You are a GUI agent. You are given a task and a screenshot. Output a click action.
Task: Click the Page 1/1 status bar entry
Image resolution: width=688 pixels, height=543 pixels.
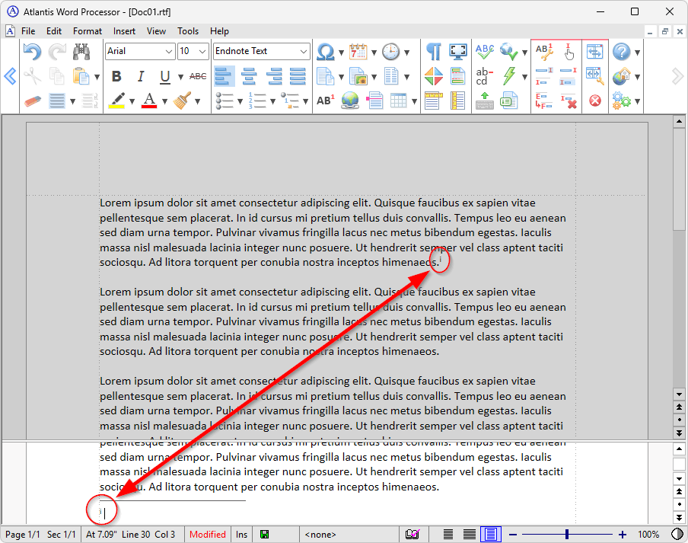point(22,534)
